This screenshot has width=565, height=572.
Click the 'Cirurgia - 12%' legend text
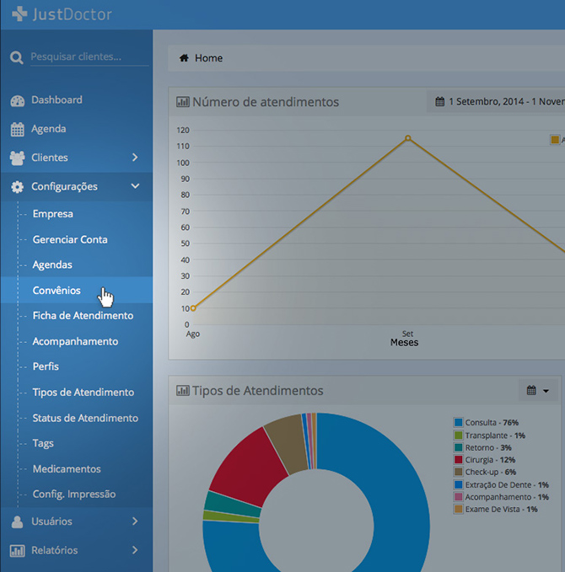[490, 460]
